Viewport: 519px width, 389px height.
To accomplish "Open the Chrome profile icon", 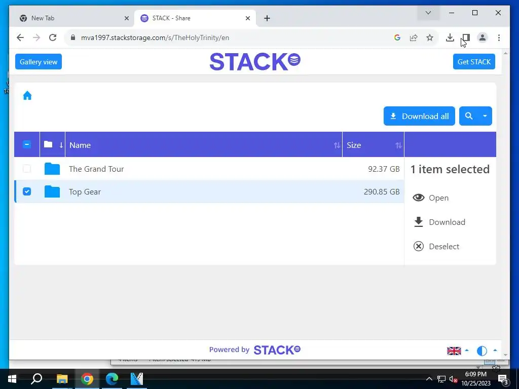I will coord(483,37).
